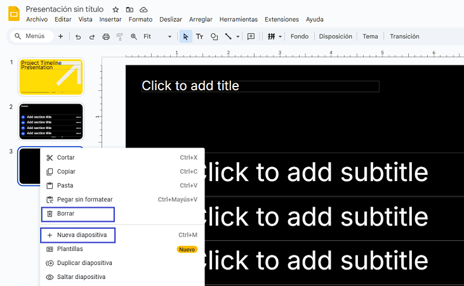This screenshot has width=464, height=286.
Task: Click the zoom magnifier icon
Action: (x=134, y=36)
